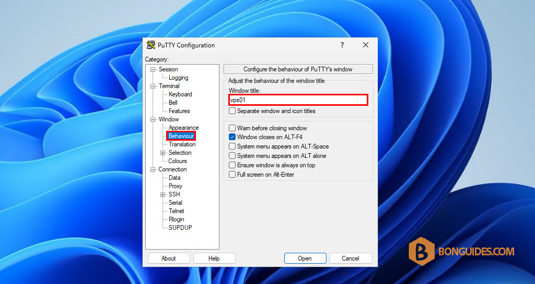Click the Cancel button
Screen dimensions: 535x284
tap(351, 258)
